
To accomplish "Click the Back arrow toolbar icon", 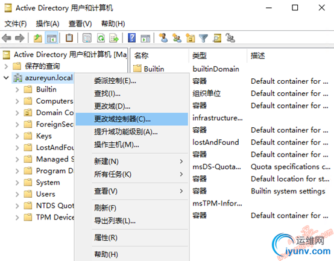I will point(7,39).
